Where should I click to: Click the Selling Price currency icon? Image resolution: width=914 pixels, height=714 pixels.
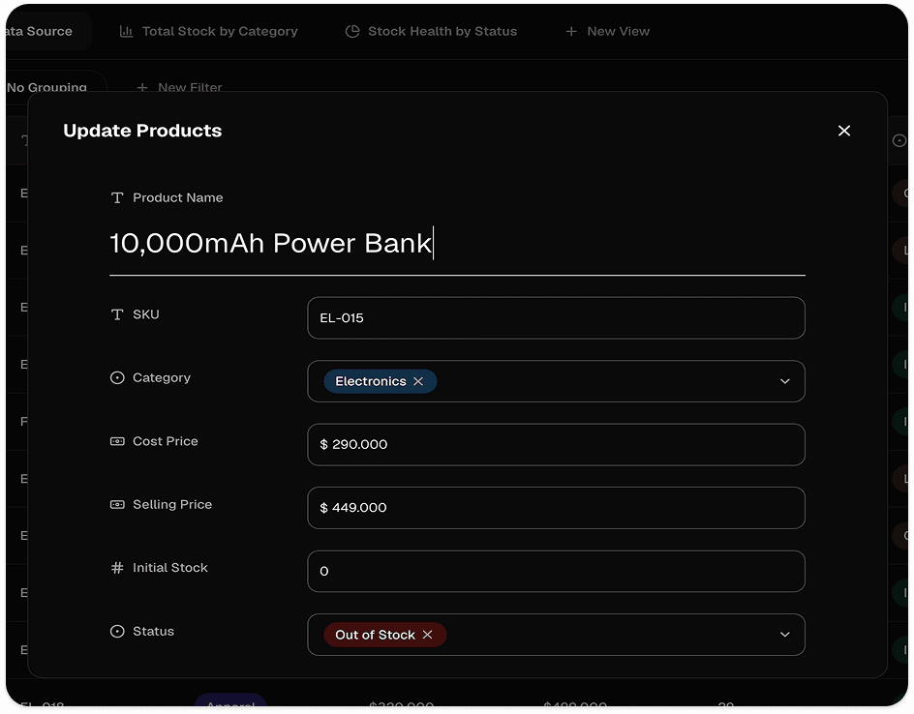point(117,504)
